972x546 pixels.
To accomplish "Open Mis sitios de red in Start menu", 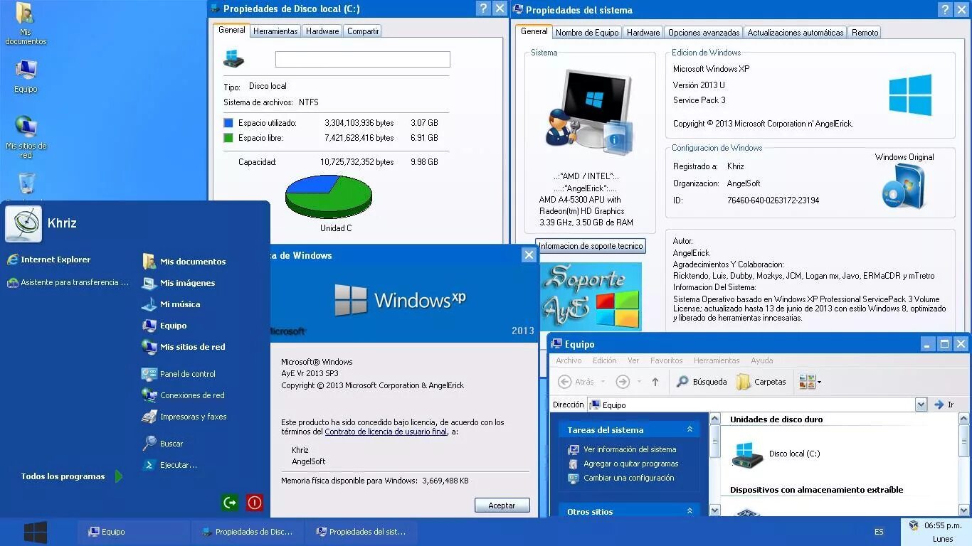I will click(x=184, y=347).
